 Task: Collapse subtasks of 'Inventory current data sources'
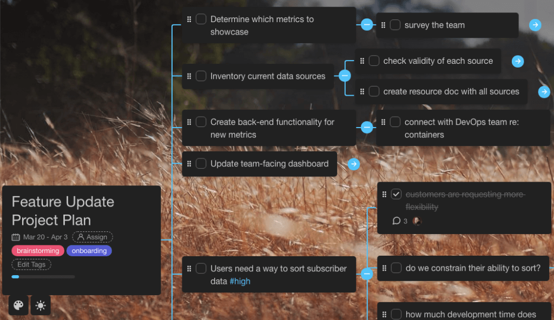click(345, 76)
